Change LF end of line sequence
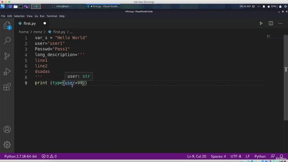 point(247,156)
